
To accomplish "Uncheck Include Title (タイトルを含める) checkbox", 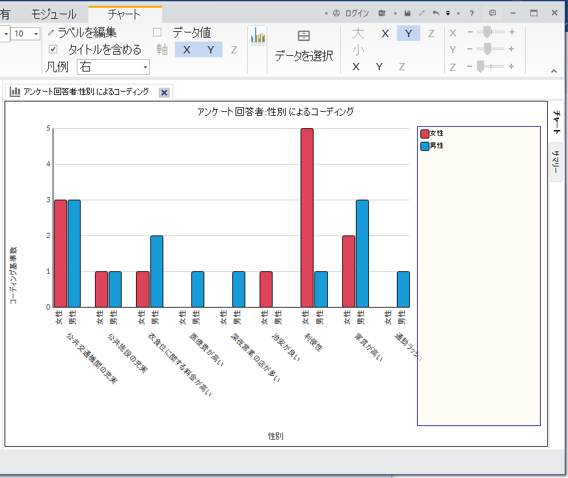I will tap(54, 49).
